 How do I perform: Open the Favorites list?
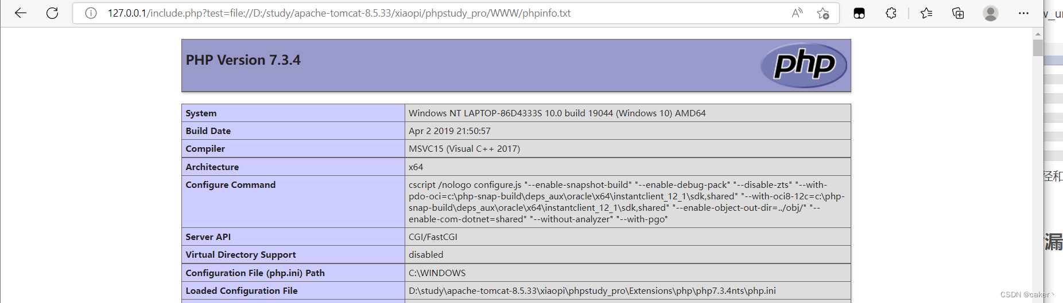(926, 13)
